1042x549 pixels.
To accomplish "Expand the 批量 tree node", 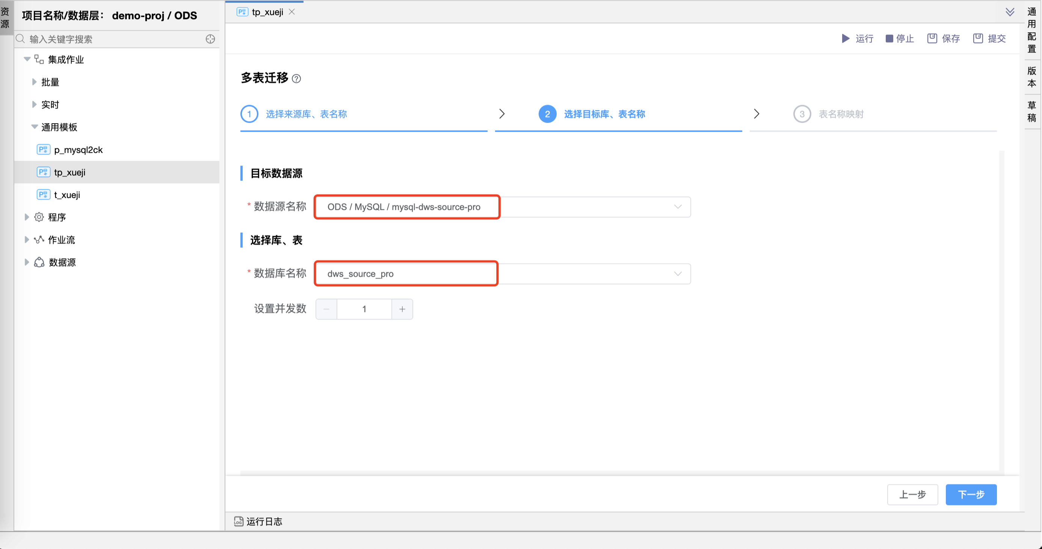I will point(35,82).
